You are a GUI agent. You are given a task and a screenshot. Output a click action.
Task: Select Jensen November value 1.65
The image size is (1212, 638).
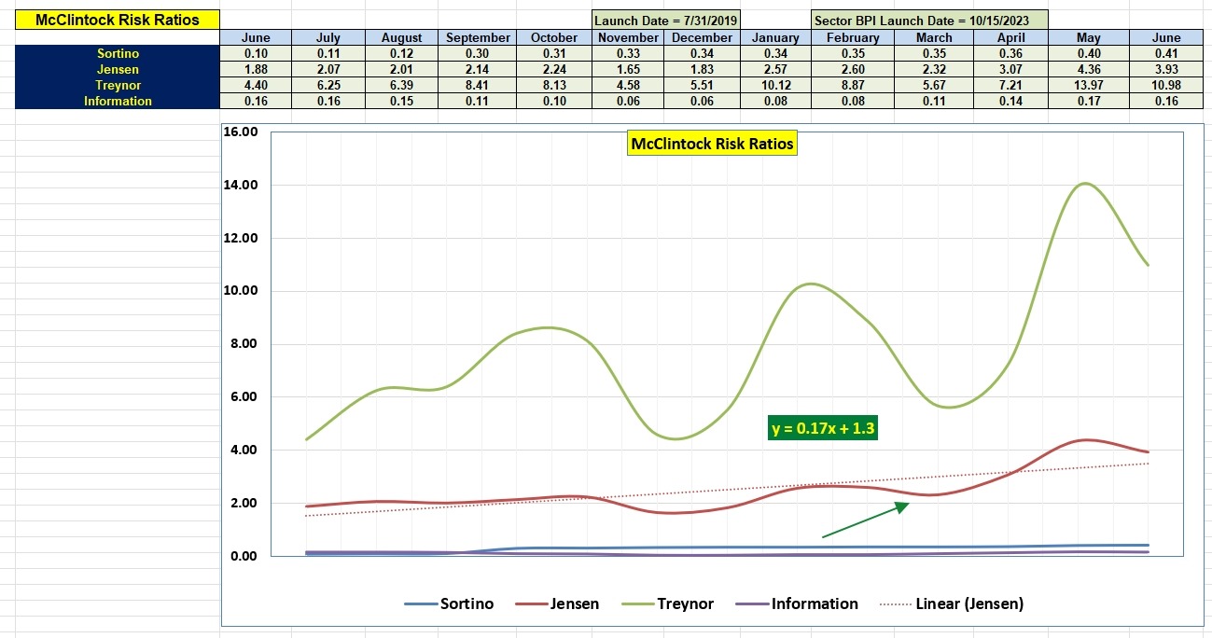coord(627,69)
